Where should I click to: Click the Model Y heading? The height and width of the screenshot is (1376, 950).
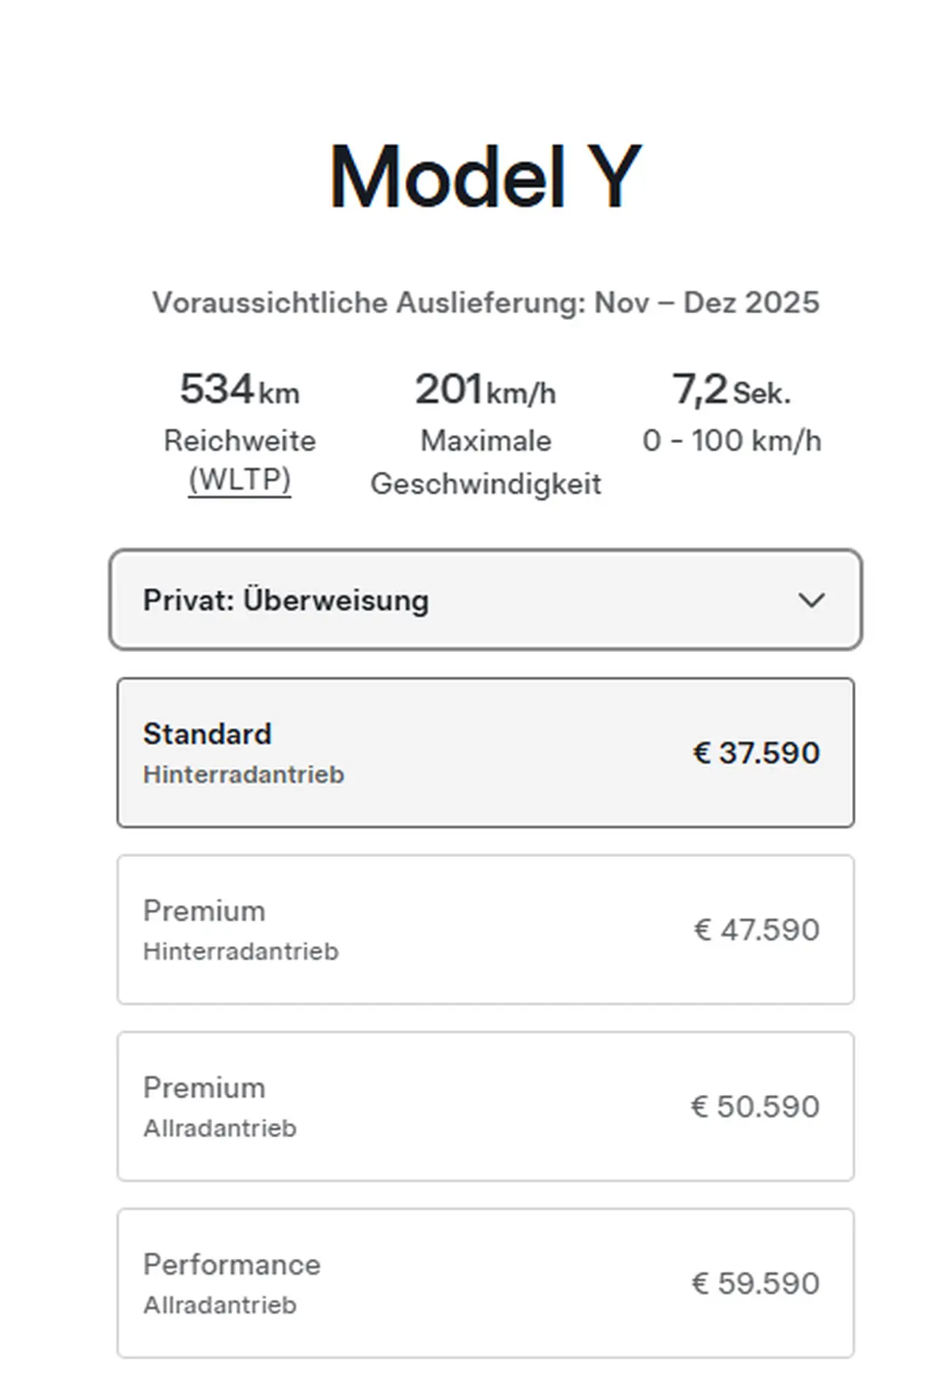click(x=484, y=177)
